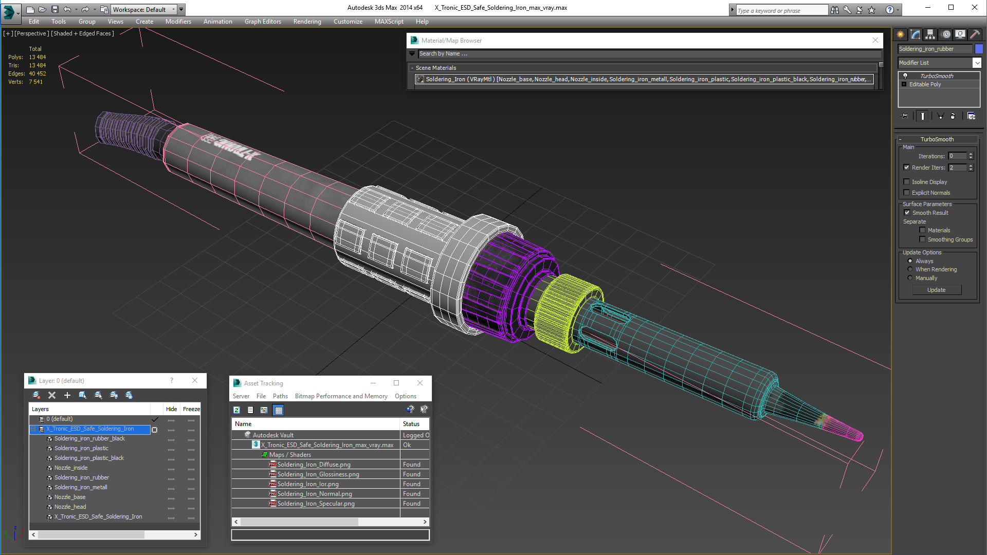The image size is (987, 555).
Task: Open the Utilities hammer tab
Action: click(975, 34)
